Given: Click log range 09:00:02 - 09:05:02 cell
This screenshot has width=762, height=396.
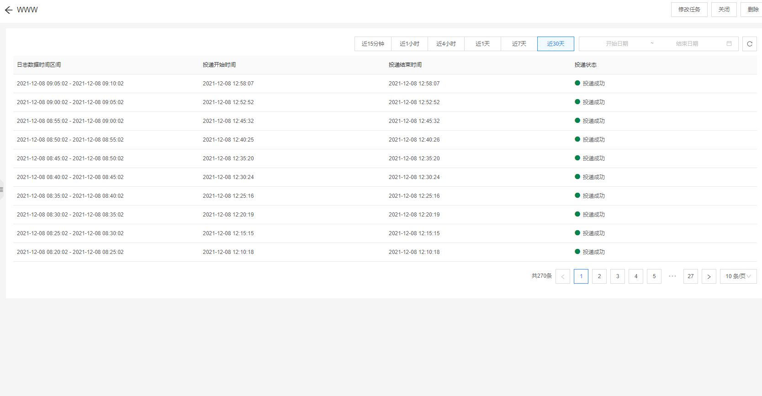Looking at the screenshot, I should click(x=70, y=102).
